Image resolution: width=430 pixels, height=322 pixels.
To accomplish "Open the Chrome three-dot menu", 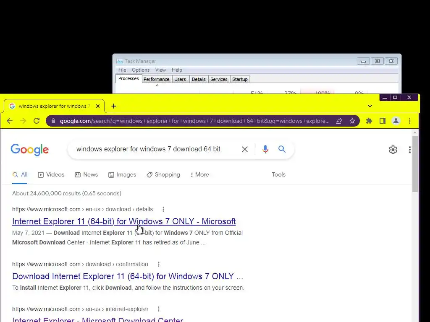I will [409, 121].
